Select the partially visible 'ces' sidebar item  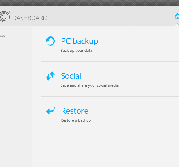click(2, 36)
